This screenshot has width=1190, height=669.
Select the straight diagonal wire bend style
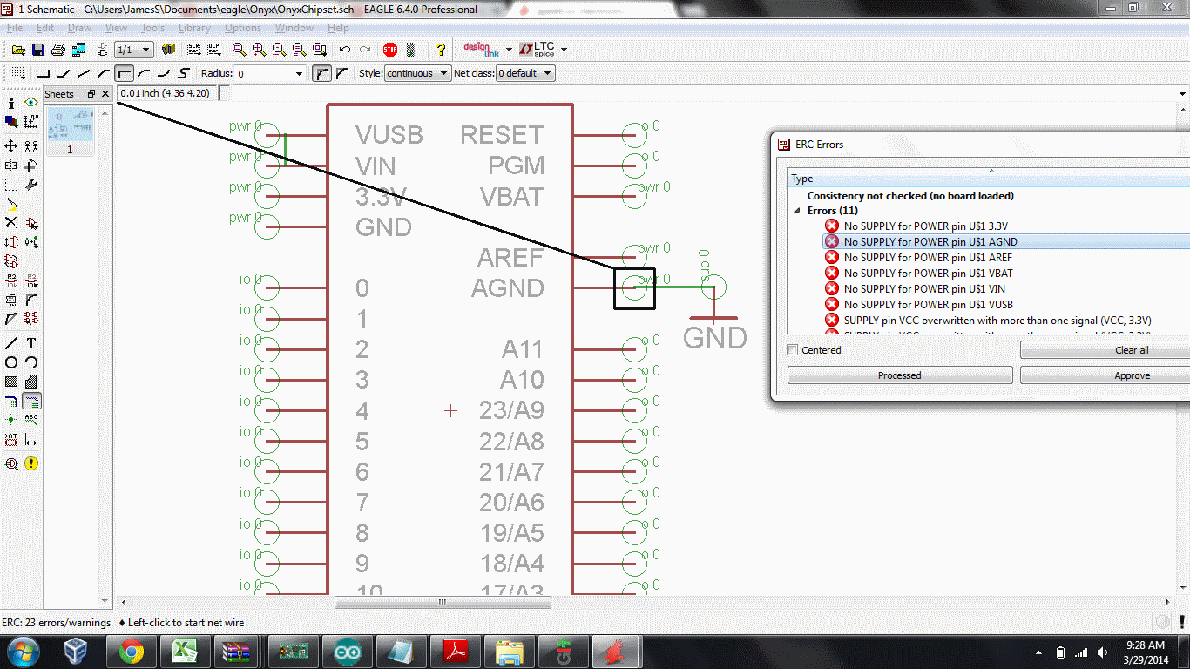click(x=85, y=73)
